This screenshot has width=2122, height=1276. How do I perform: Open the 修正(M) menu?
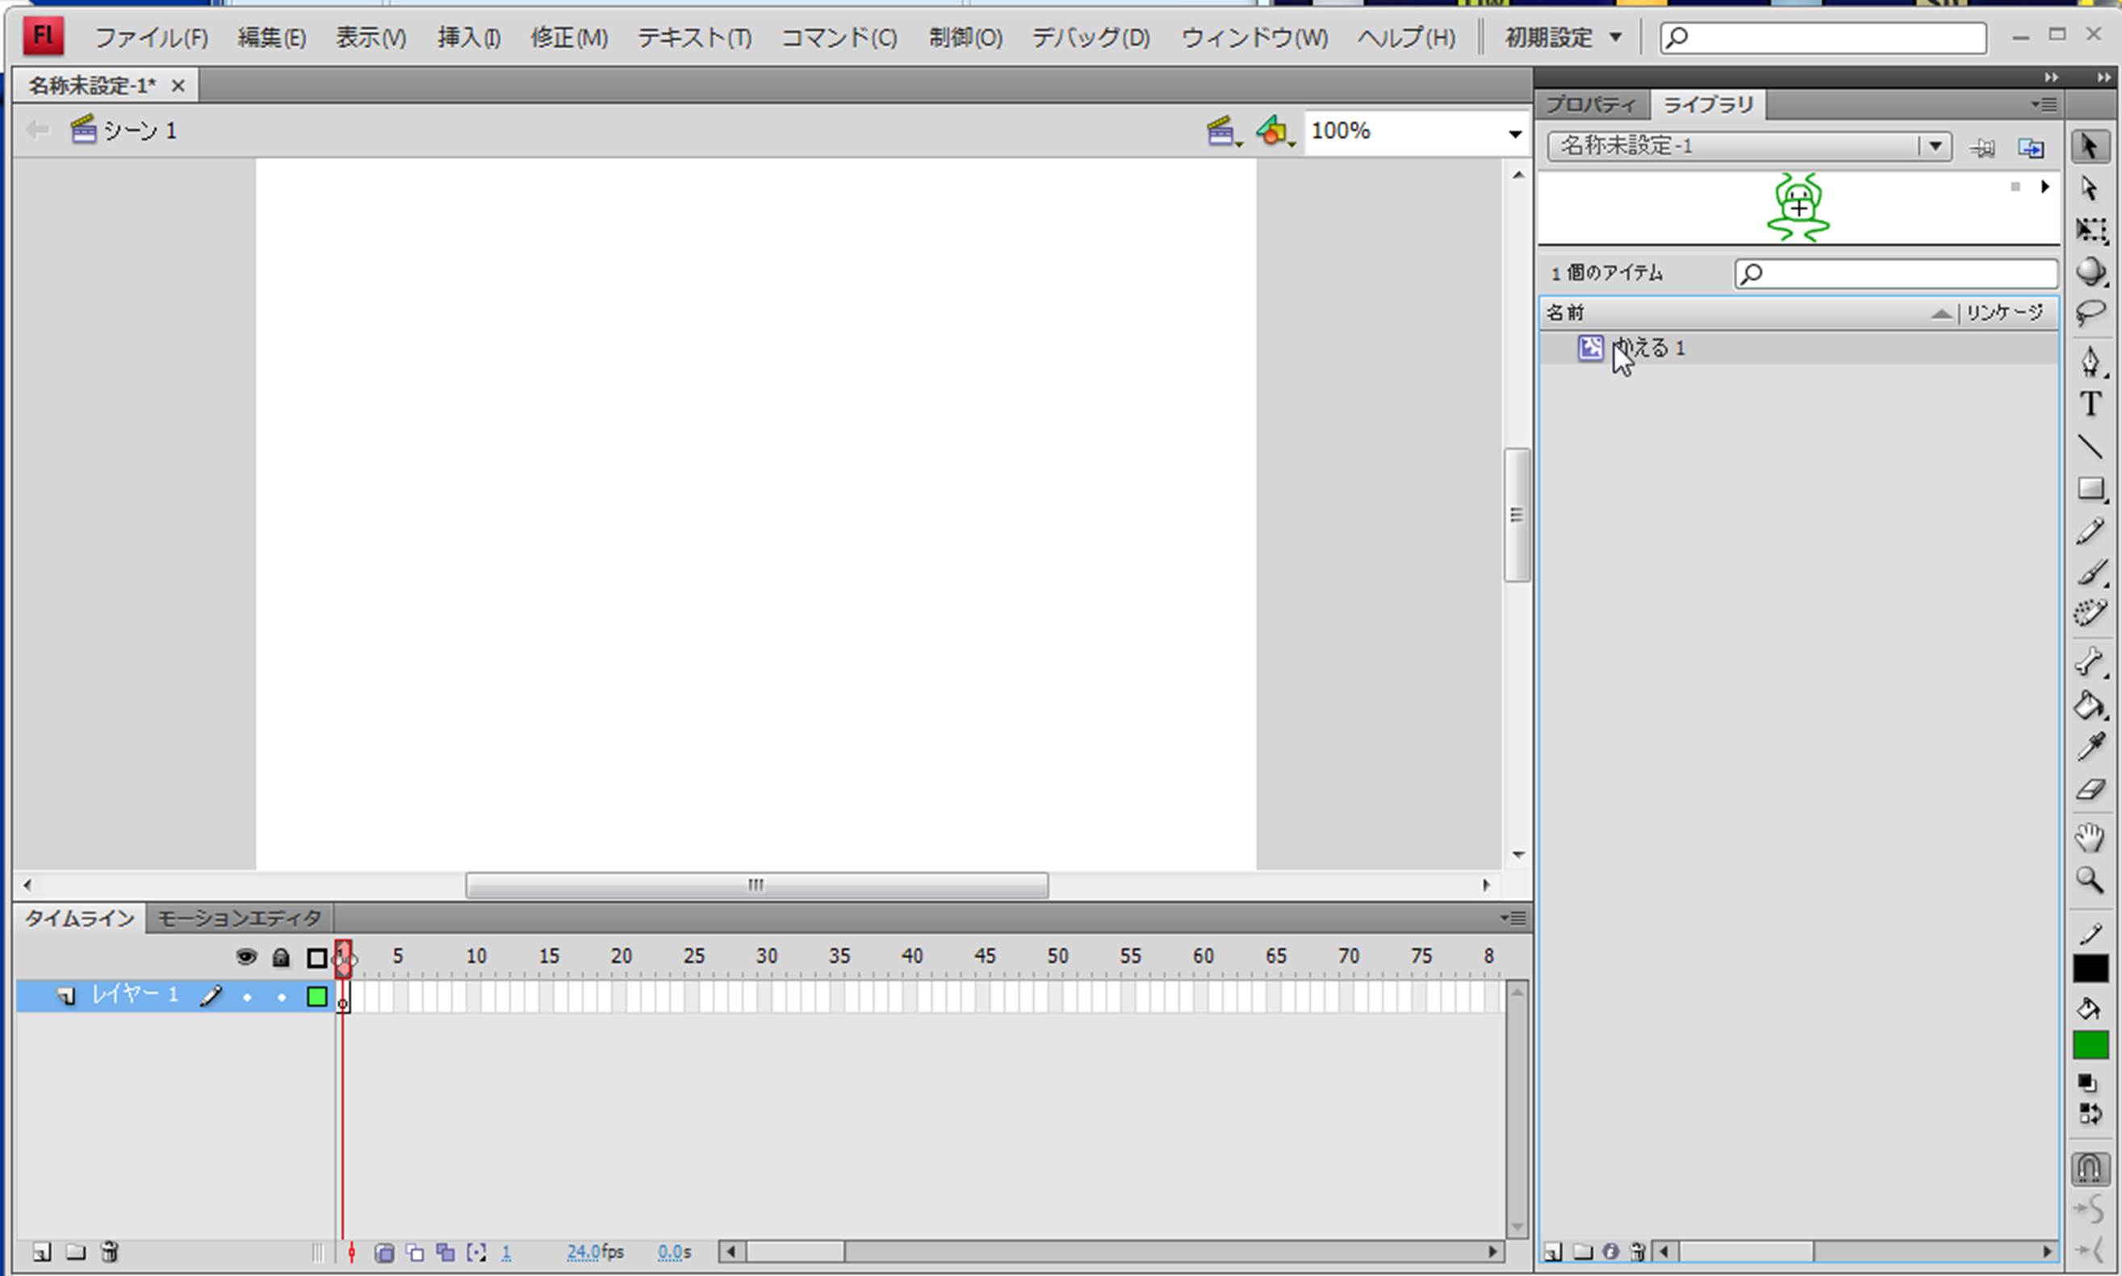tap(568, 38)
